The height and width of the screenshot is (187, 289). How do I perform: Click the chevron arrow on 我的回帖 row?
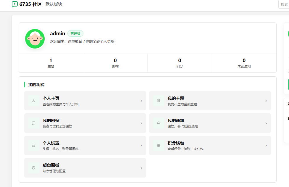click(x=141, y=123)
